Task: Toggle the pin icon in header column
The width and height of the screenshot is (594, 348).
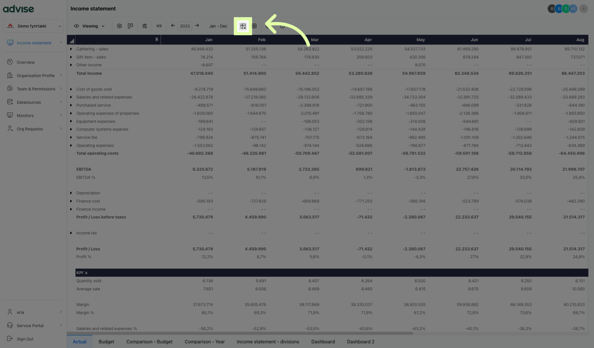Action: (156, 40)
